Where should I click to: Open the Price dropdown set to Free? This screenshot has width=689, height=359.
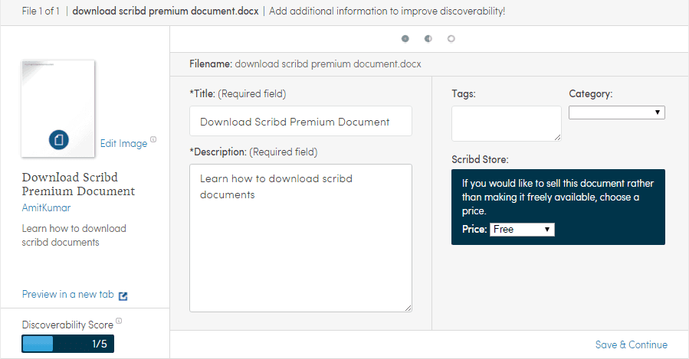[521, 230]
